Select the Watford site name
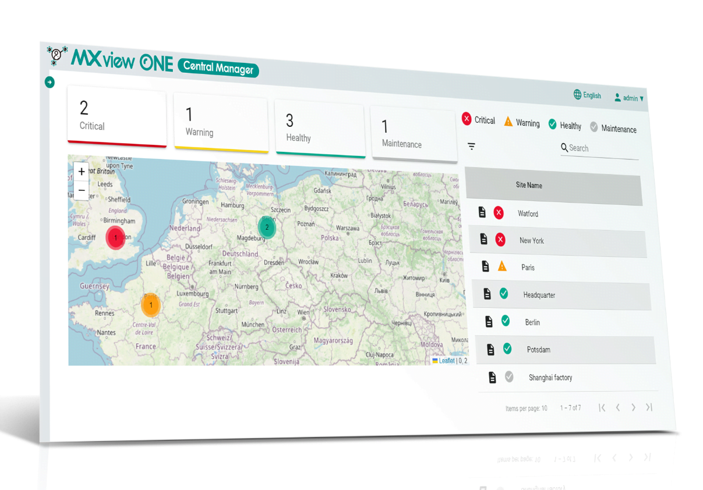 [x=528, y=214]
